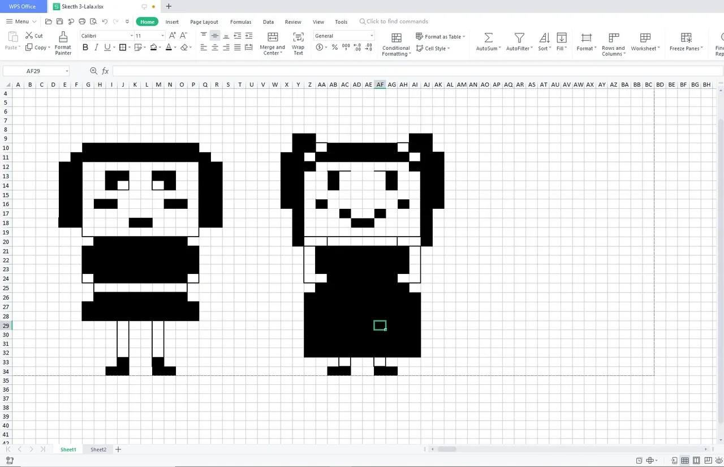This screenshot has width=724, height=467.
Task: Toggle middle vertical alignment
Action: [x=215, y=36]
